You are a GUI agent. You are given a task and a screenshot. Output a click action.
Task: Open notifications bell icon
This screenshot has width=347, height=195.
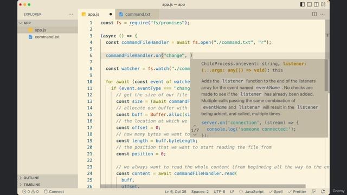[323, 191]
